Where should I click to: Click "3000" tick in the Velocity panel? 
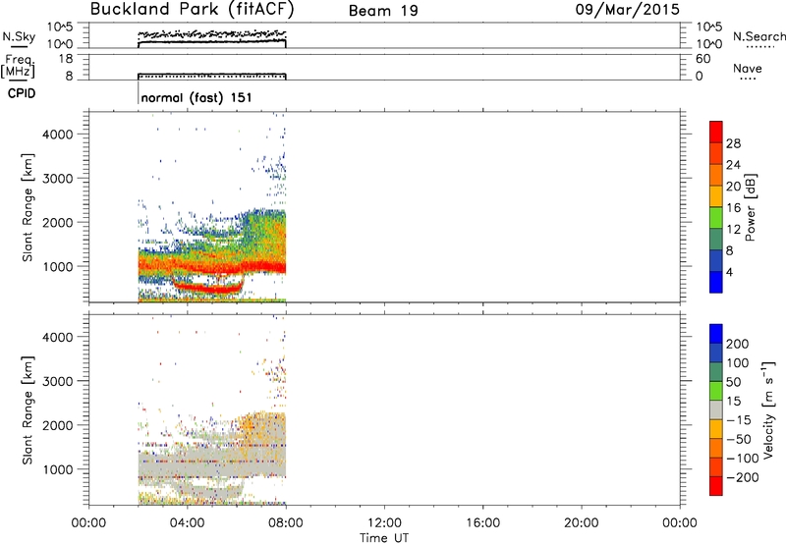pos(58,381)
